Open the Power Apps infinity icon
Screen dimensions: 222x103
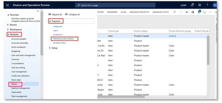pyautogui.click(x=187, y=12)
